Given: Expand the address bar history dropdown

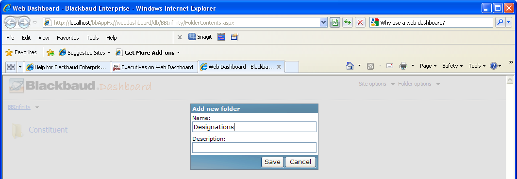Looking at the screenshot, I should pos(323,23).
